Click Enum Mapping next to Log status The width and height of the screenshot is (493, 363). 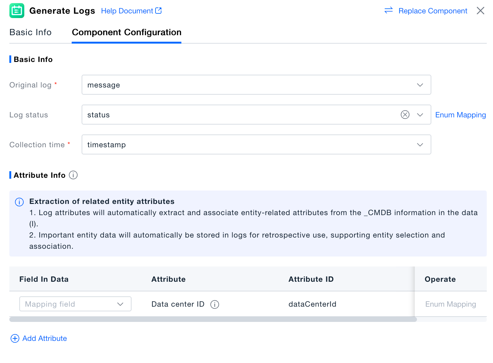pyautogui.click(x=460, y=115)
